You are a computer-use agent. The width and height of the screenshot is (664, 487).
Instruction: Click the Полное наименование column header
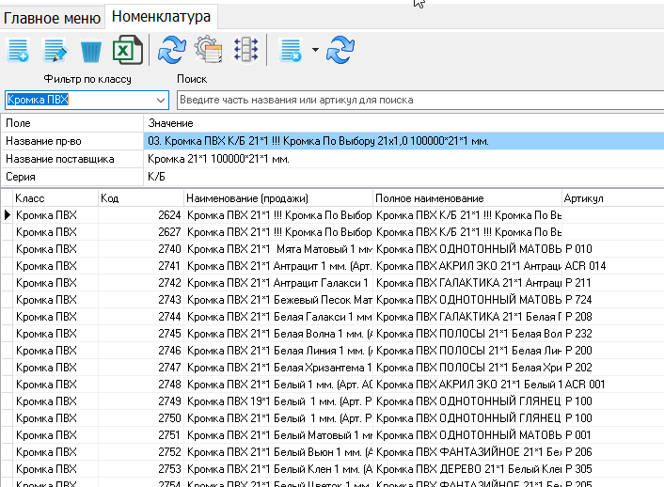pos(466,198)
